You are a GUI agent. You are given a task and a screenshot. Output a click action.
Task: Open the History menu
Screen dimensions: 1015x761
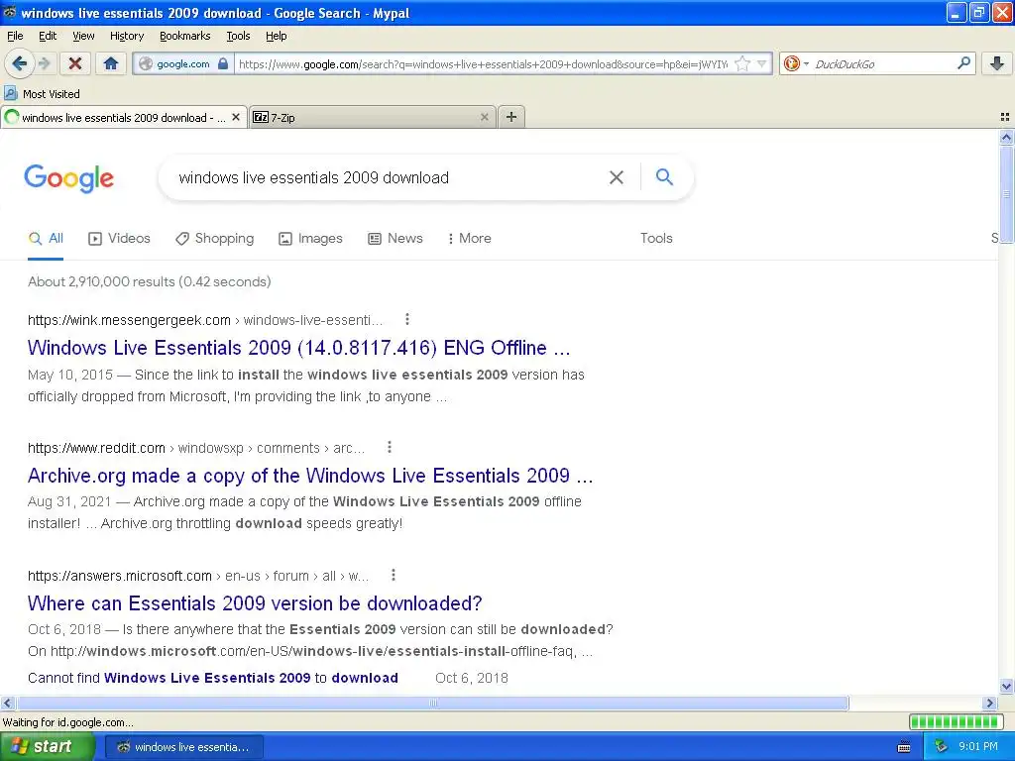(126, 36)
